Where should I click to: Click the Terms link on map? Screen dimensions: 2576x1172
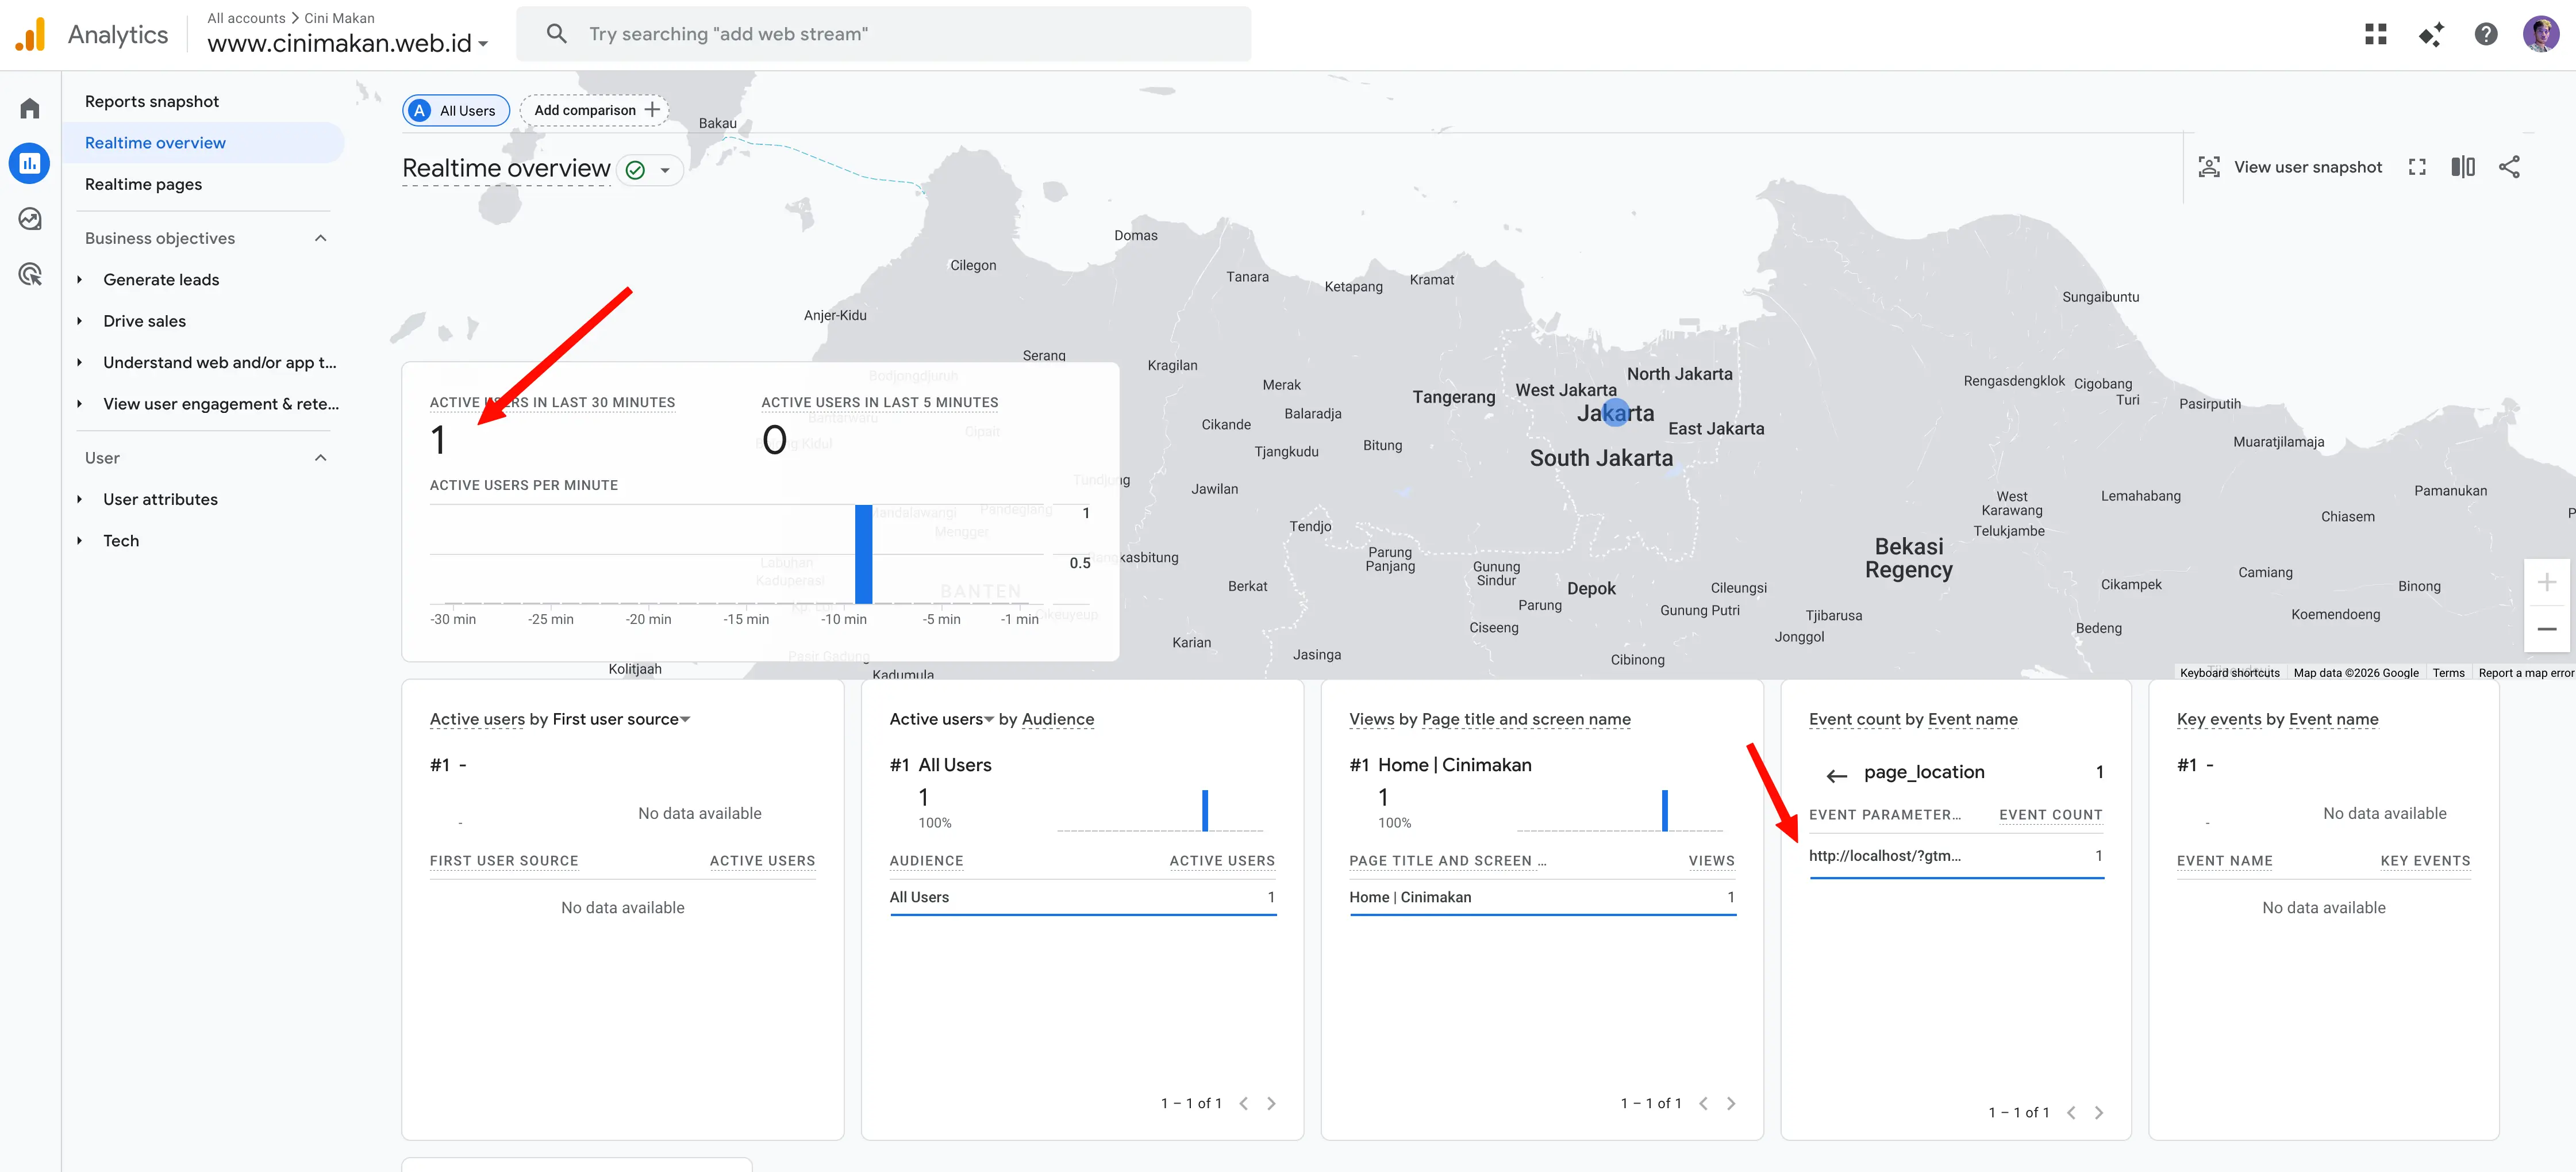tap(2448, 673)
